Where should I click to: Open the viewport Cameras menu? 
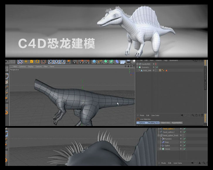[22, 67]
